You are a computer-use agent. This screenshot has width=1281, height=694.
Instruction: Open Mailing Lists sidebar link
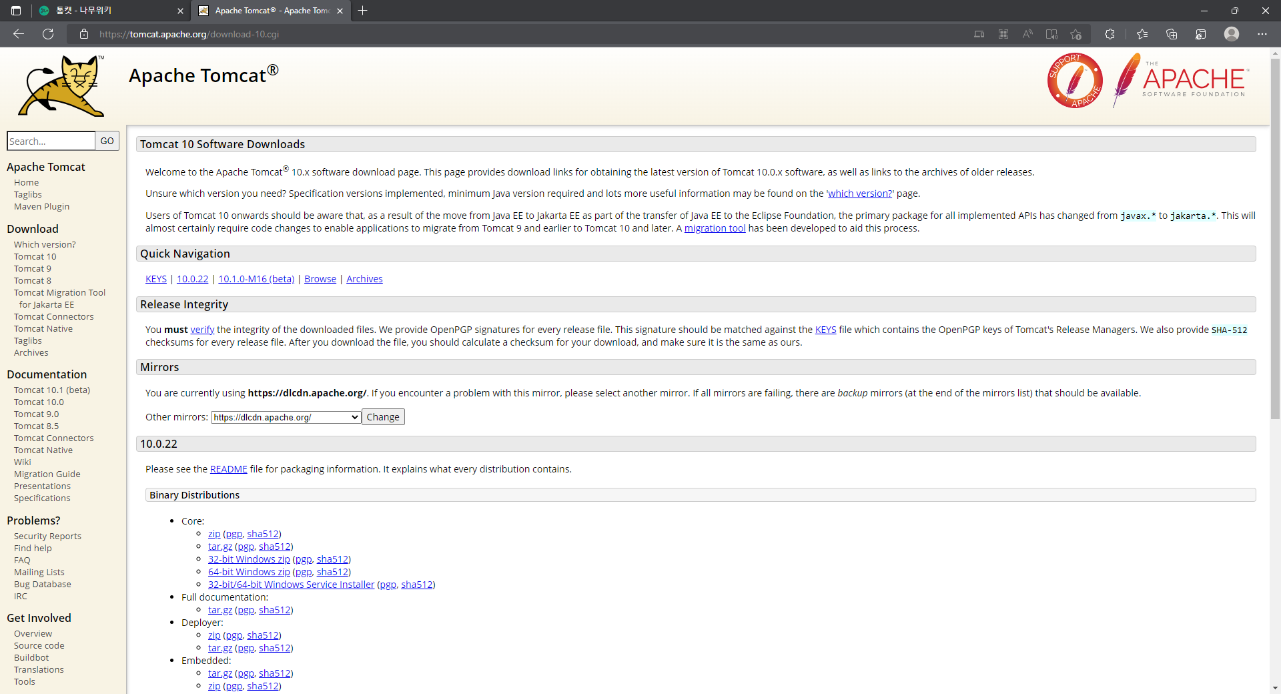coord(39,572)
